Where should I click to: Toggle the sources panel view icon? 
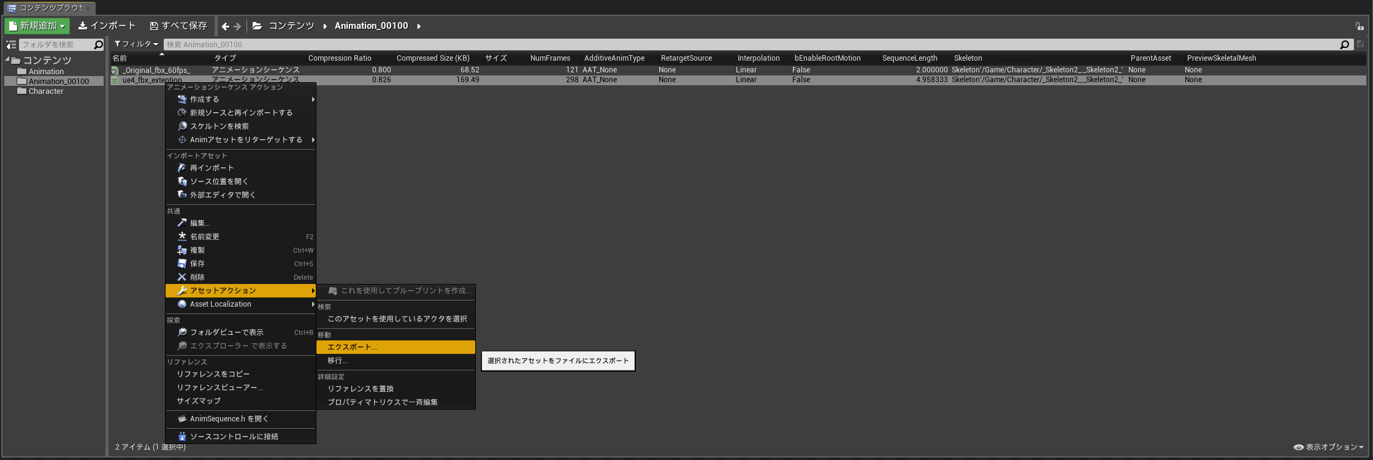[11, 45]
